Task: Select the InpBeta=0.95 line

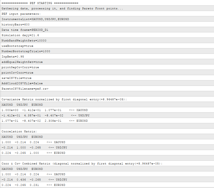Action: (107, 56)
